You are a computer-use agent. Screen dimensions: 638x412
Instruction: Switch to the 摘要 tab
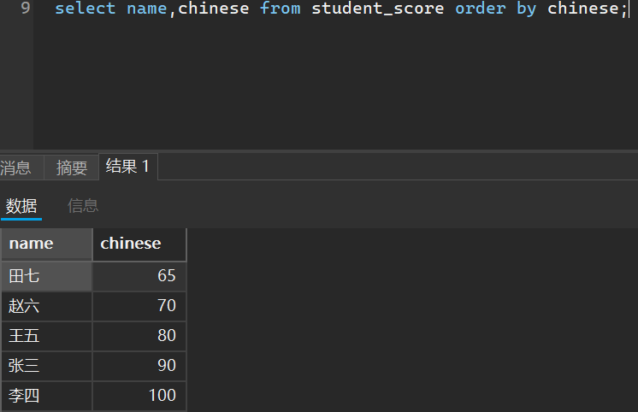tap(71, 168)
